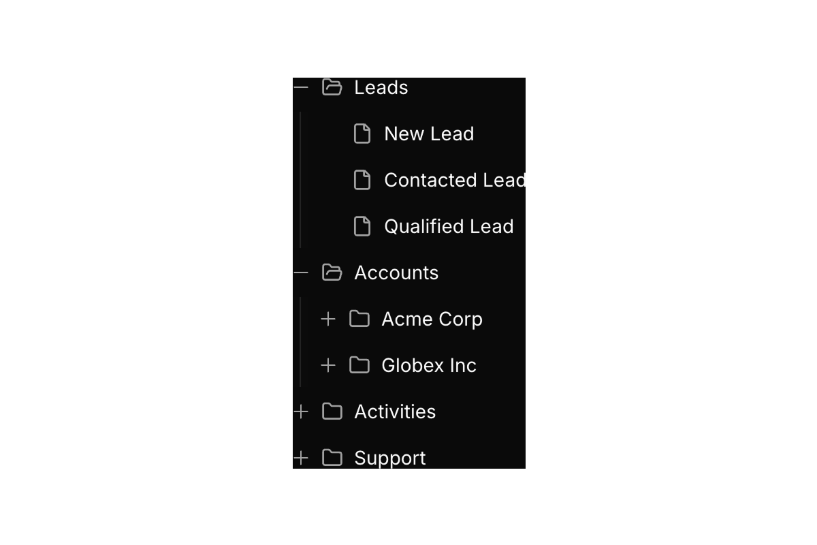Click the open folder icon beside Accounts
The image size is (817, 545).
332,272
